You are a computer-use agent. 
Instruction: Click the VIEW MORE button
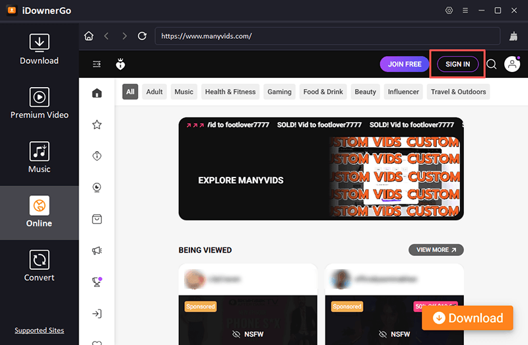tap(436, 250)
